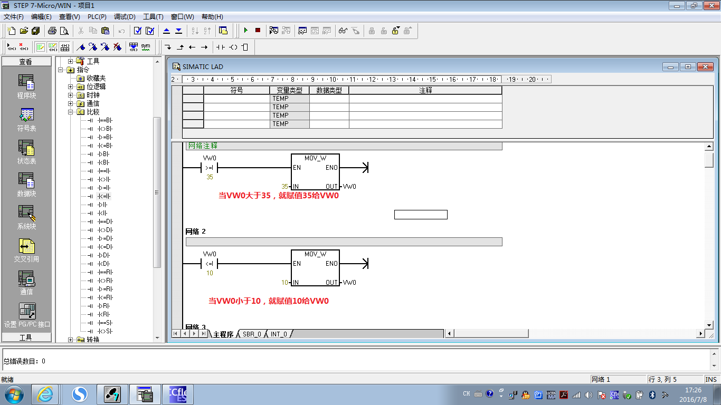This screenshot has width=721, height=405.
Task: Open Internet Explorer from the taskbar
Action: tap(45, 394)
